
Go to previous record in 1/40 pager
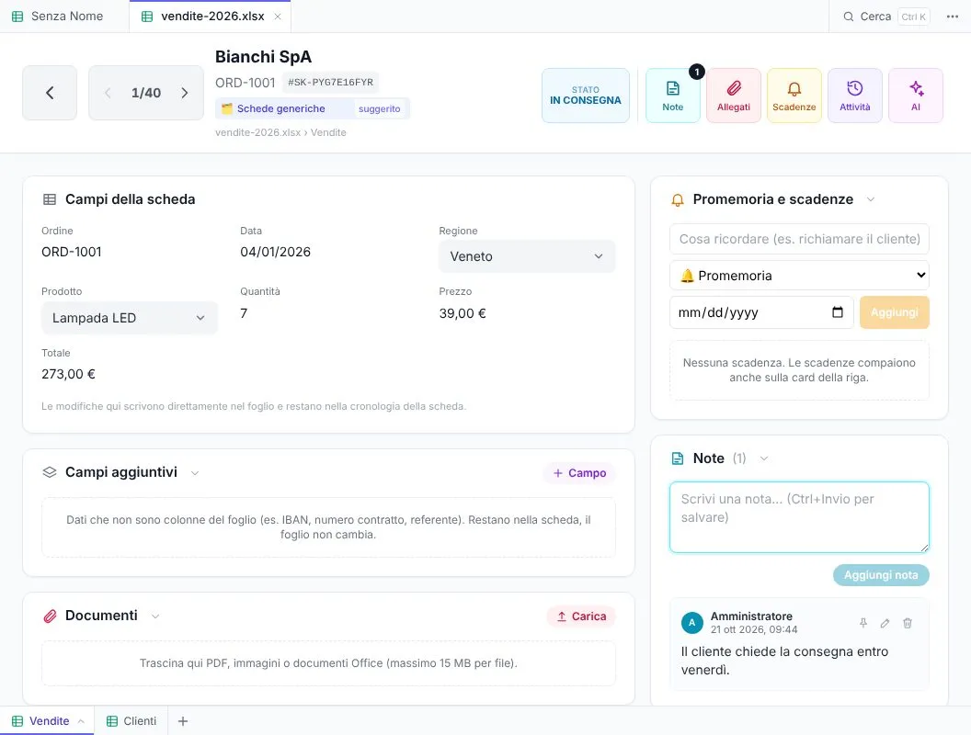point(108,93)
